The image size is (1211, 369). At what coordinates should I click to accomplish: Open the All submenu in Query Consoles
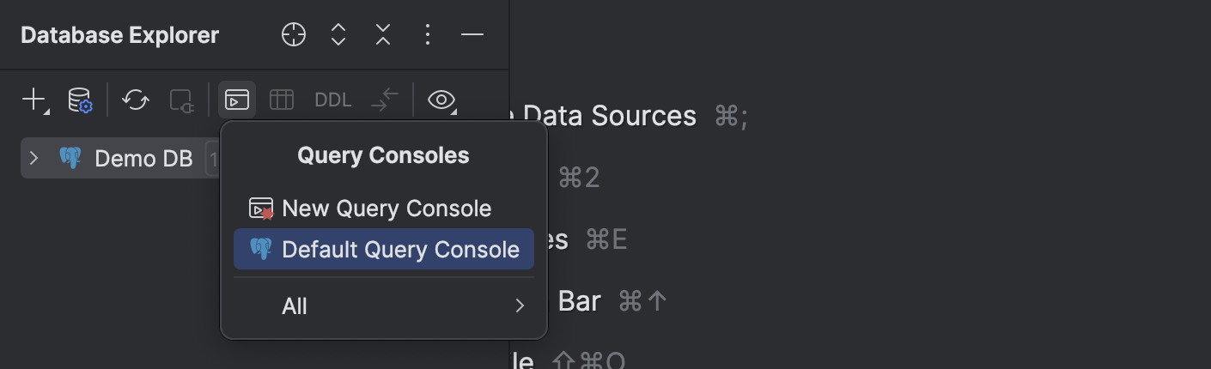(384, 305)
